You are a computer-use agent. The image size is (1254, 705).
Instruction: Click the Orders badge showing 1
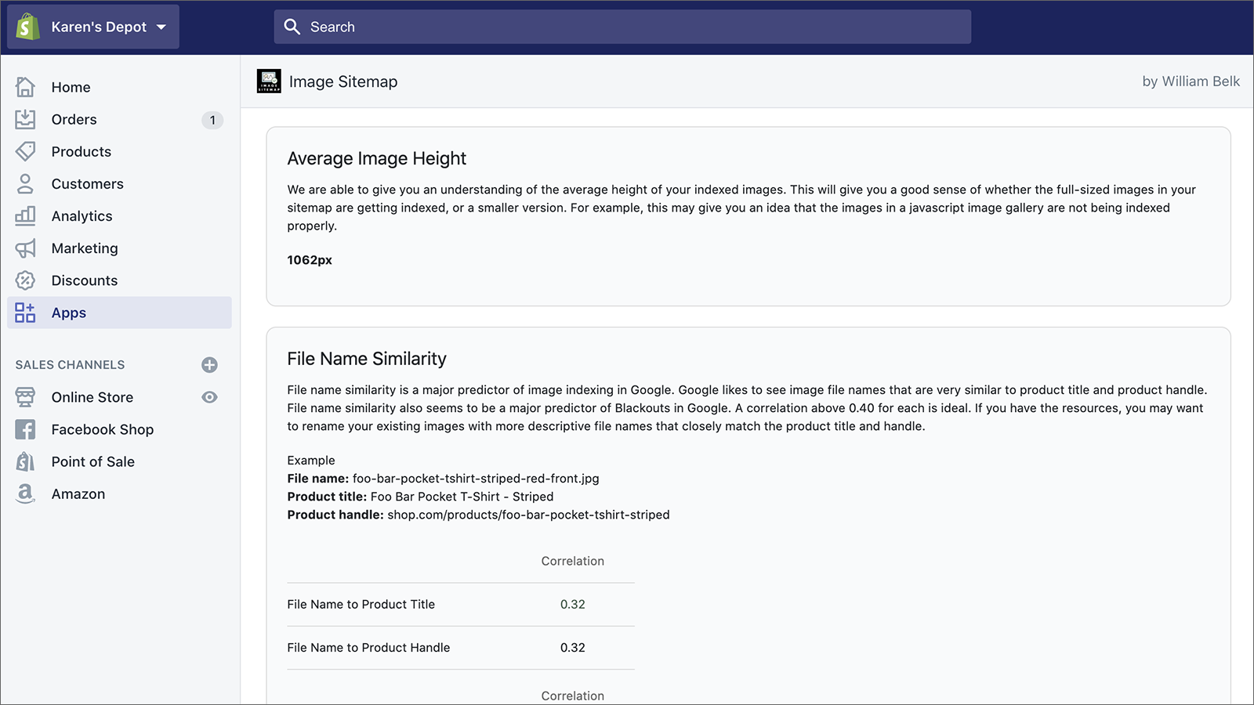212,120
